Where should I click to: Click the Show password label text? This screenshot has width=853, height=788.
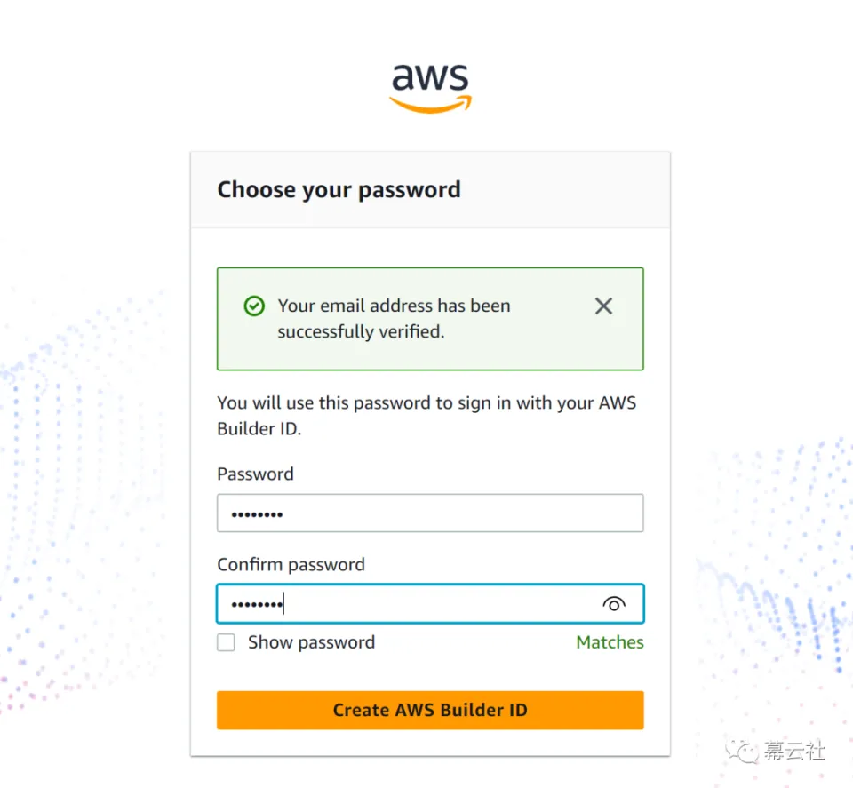coord(311,642)
